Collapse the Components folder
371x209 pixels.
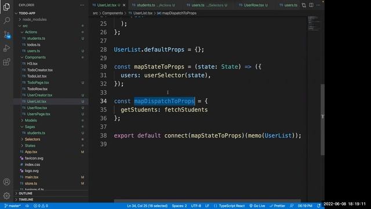coord(35,57)
